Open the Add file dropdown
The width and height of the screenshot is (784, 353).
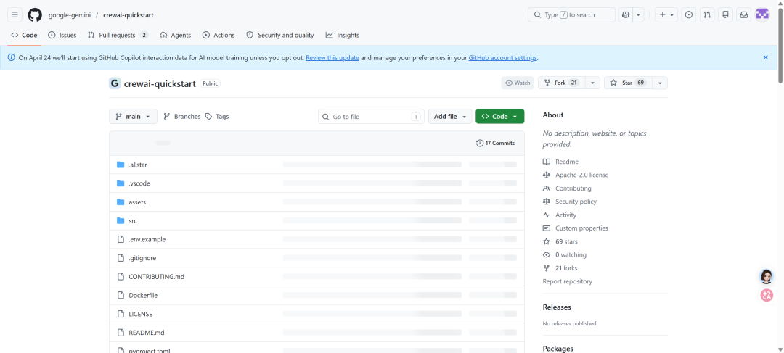pos(450,116)
